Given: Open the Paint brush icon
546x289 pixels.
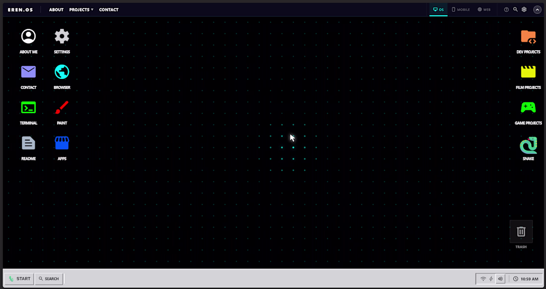Looking at the screenshot, I should pos(62,108).
